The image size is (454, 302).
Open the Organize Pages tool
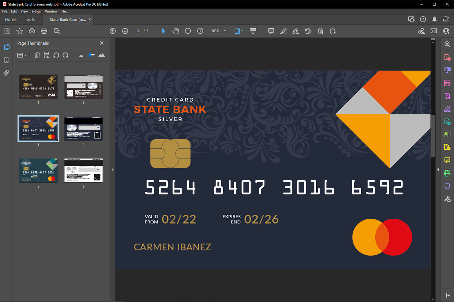447,83
